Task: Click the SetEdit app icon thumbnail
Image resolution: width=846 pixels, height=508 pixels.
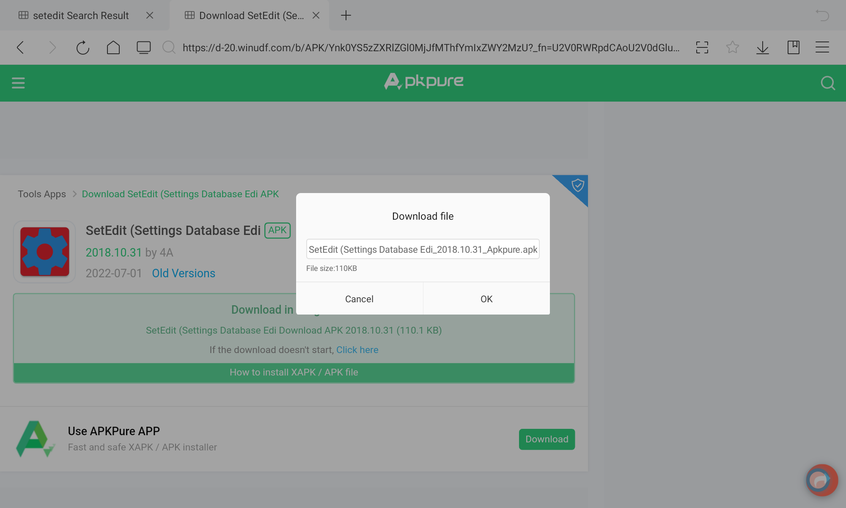Action: pyautogui.click(x=45, y=251)
